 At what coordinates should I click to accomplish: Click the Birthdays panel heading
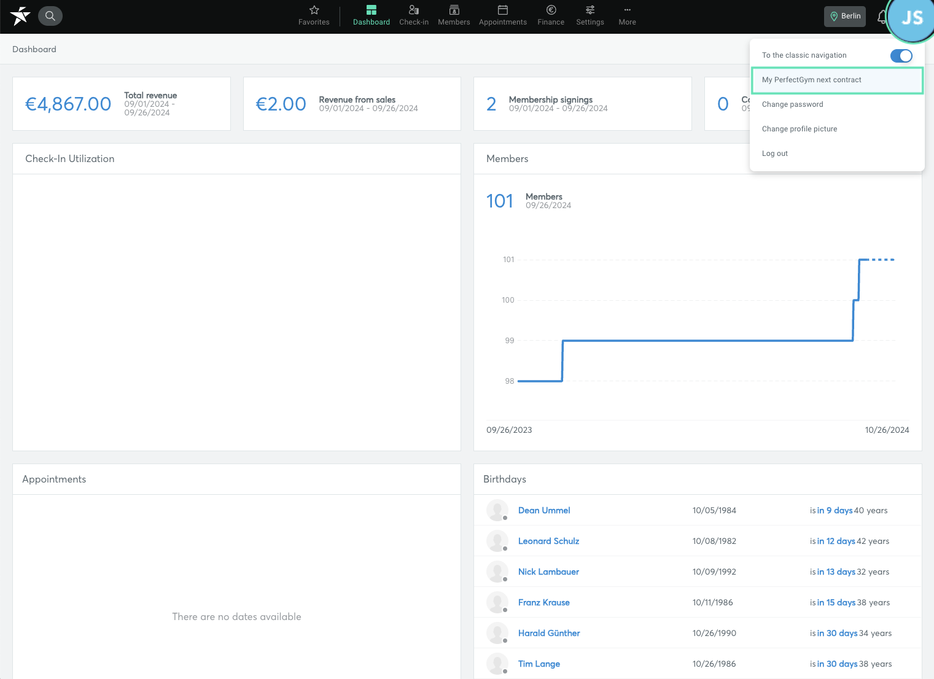tap(505, 479)
